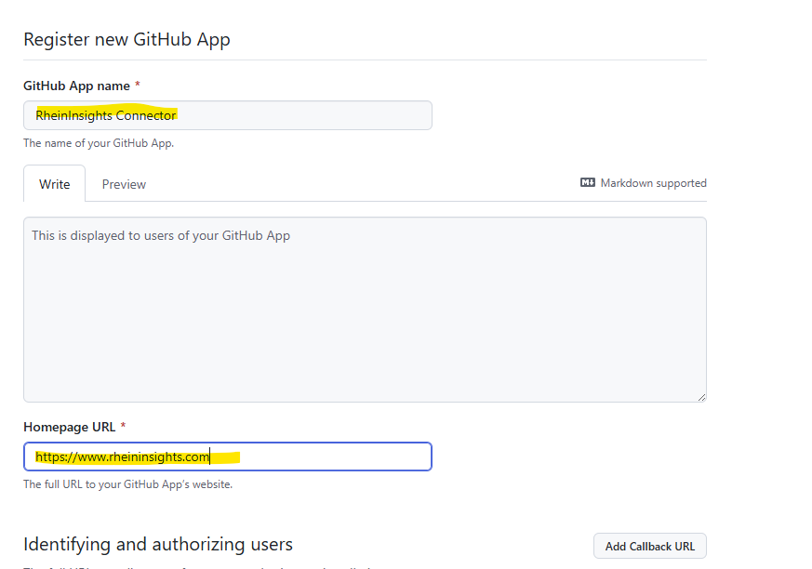This screenshot has width=812, height=569.
Task: Switch to the Preview tab
Action: coord(124,184)
